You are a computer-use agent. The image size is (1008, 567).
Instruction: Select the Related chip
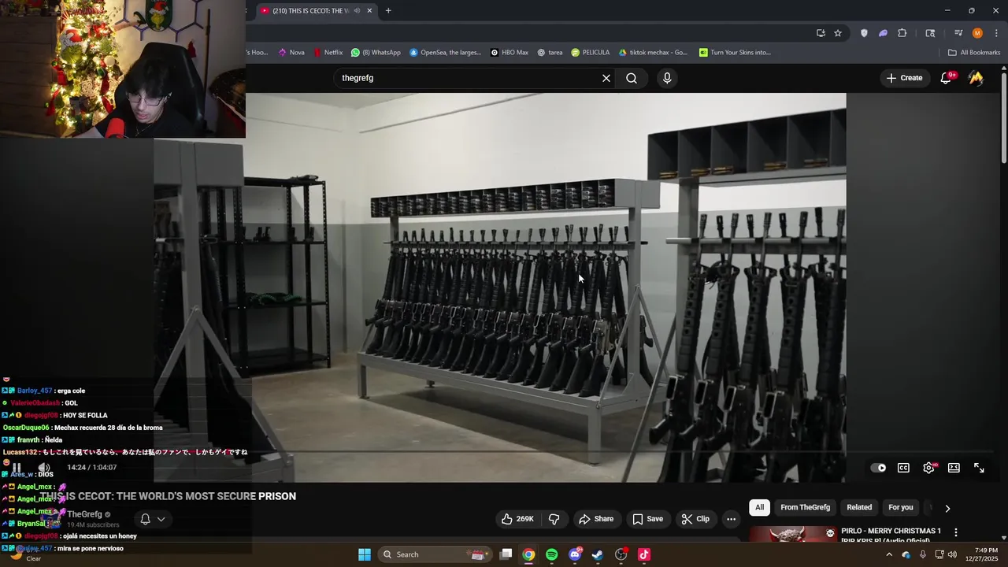point(859,508)
